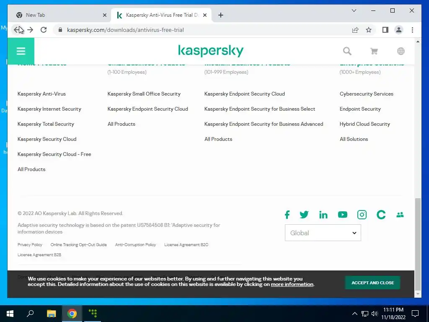429x322 pixels.
Task: Click the Kaspersky logo
Action: click(x=211, y=51)
